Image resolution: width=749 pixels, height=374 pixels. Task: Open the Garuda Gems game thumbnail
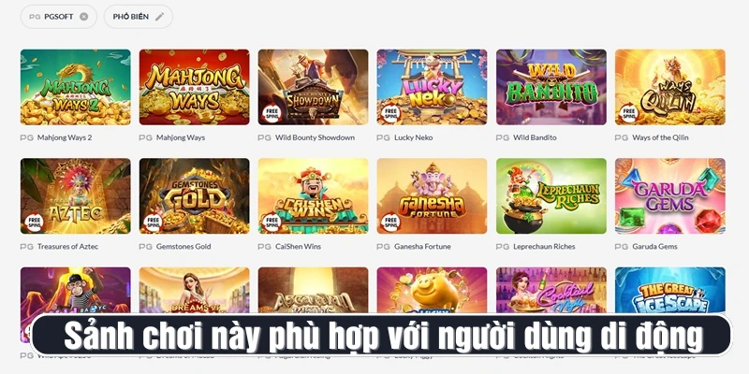click(670, 196)
